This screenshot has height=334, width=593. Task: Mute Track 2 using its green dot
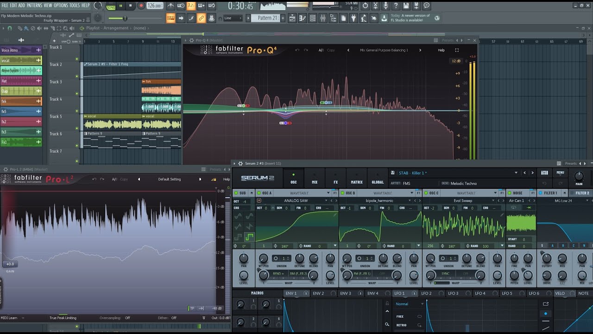tap(77, 76)
